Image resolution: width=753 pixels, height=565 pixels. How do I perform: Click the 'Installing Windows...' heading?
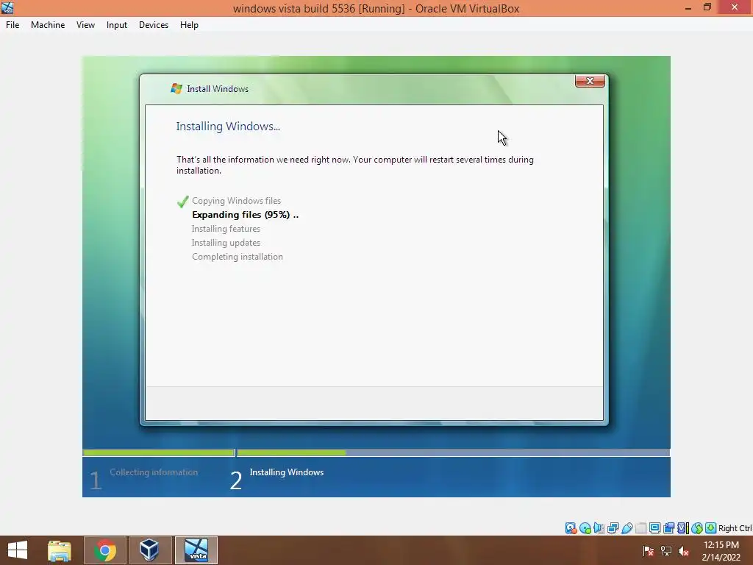point(228,127)
